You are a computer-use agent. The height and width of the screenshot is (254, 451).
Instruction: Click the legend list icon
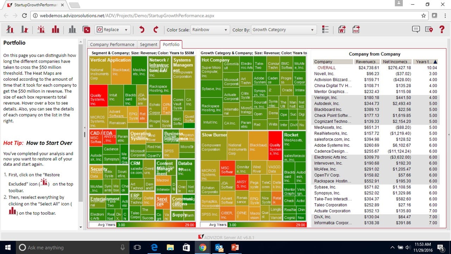(325, 30)
